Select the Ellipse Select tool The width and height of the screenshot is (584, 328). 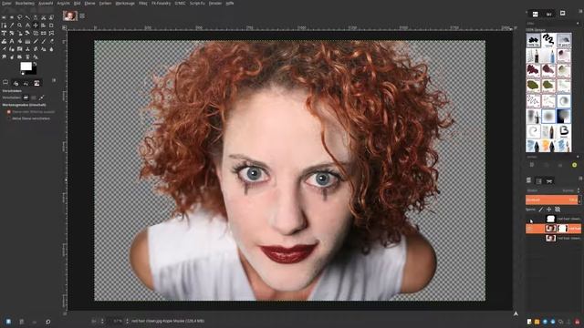point(12,17)
